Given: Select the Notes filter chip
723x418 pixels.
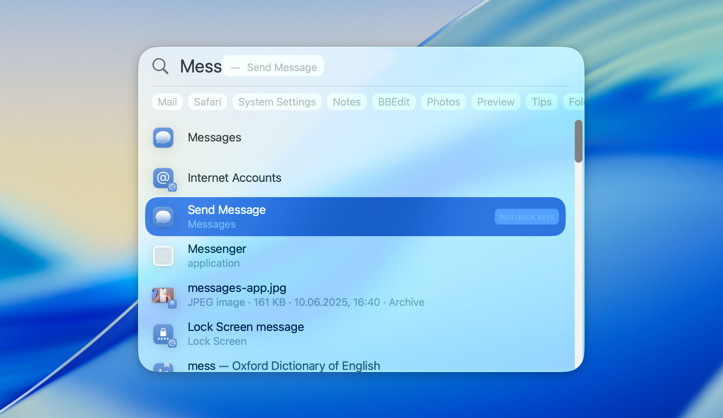Looking at the screenshot, I should click(347, 102).
